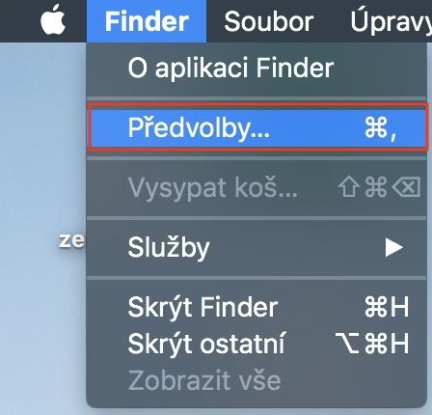Click the Shift arrow glyph beside Vysypat koš
This screenshot has height=415, width=432.
349,186
